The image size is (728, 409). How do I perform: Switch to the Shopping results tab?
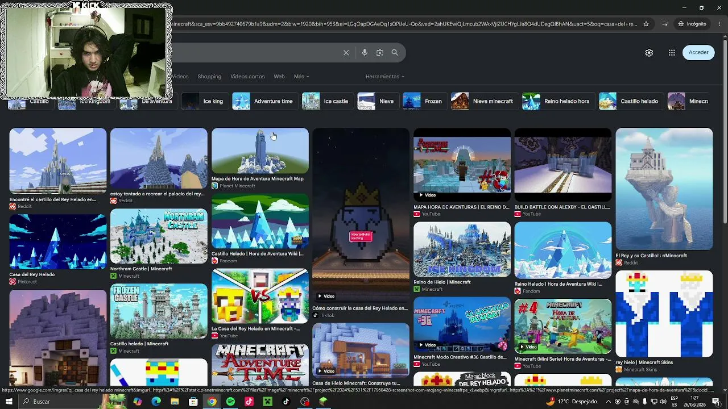[209, 77]
